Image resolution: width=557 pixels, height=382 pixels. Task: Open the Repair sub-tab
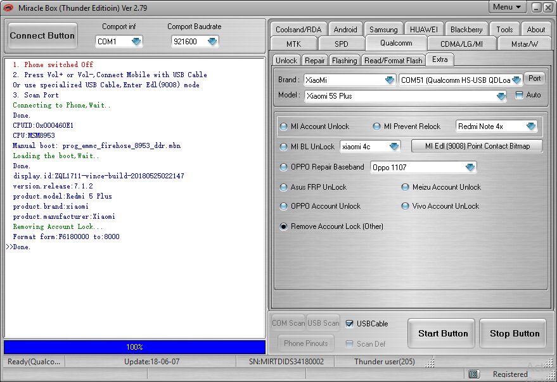(315, 61)
